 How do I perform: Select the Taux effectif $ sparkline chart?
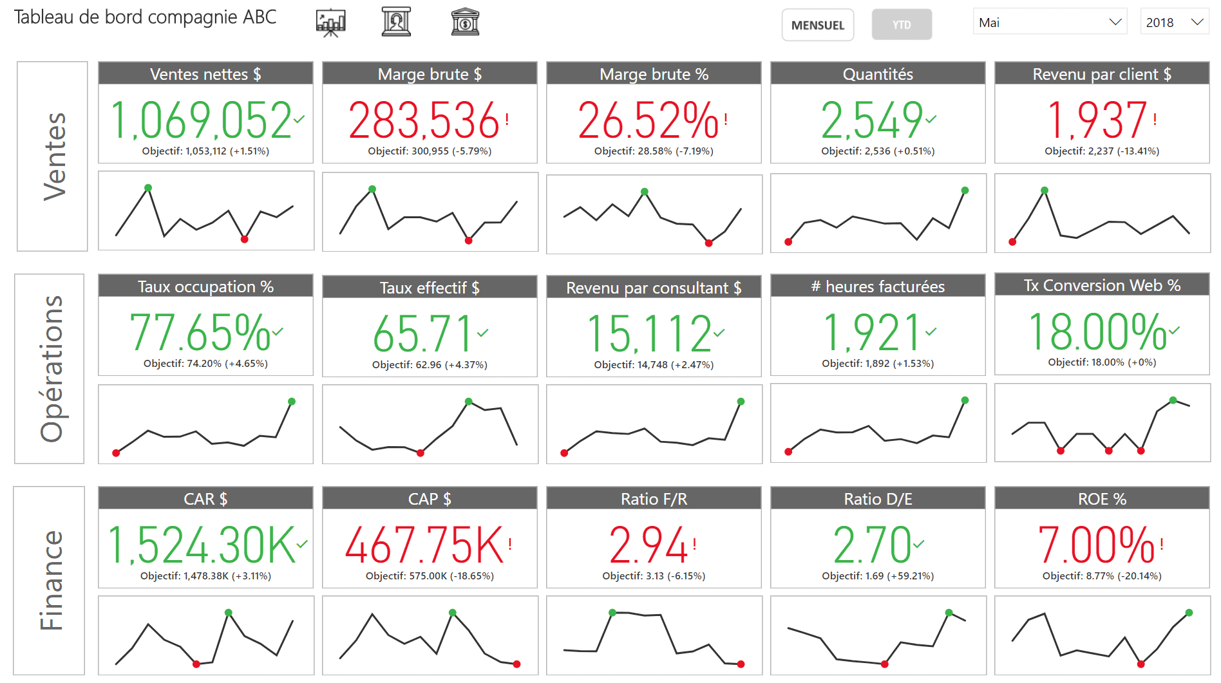pyautogui.click(x=430, y=424)
